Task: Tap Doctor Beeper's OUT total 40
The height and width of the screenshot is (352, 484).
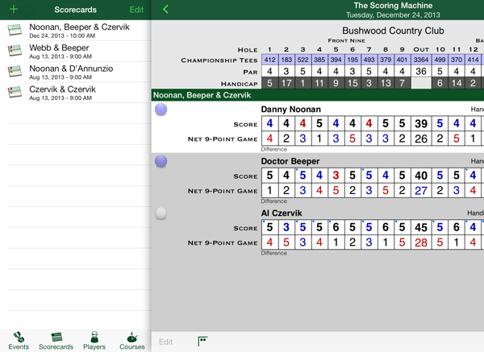Action: (421, 175)
